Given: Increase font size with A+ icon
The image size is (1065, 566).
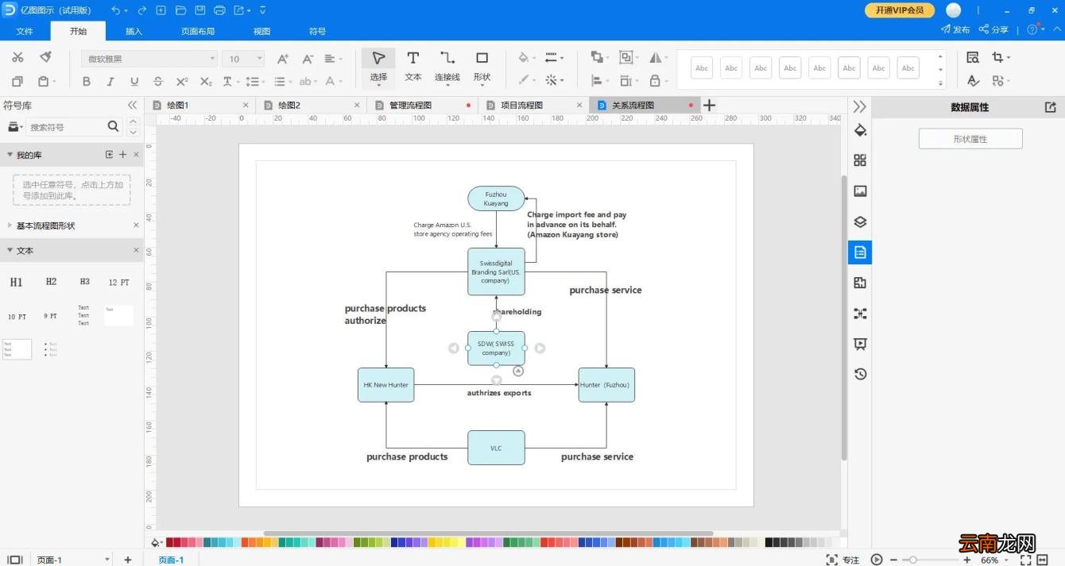Looking at the screenshot, I should 283,59.
